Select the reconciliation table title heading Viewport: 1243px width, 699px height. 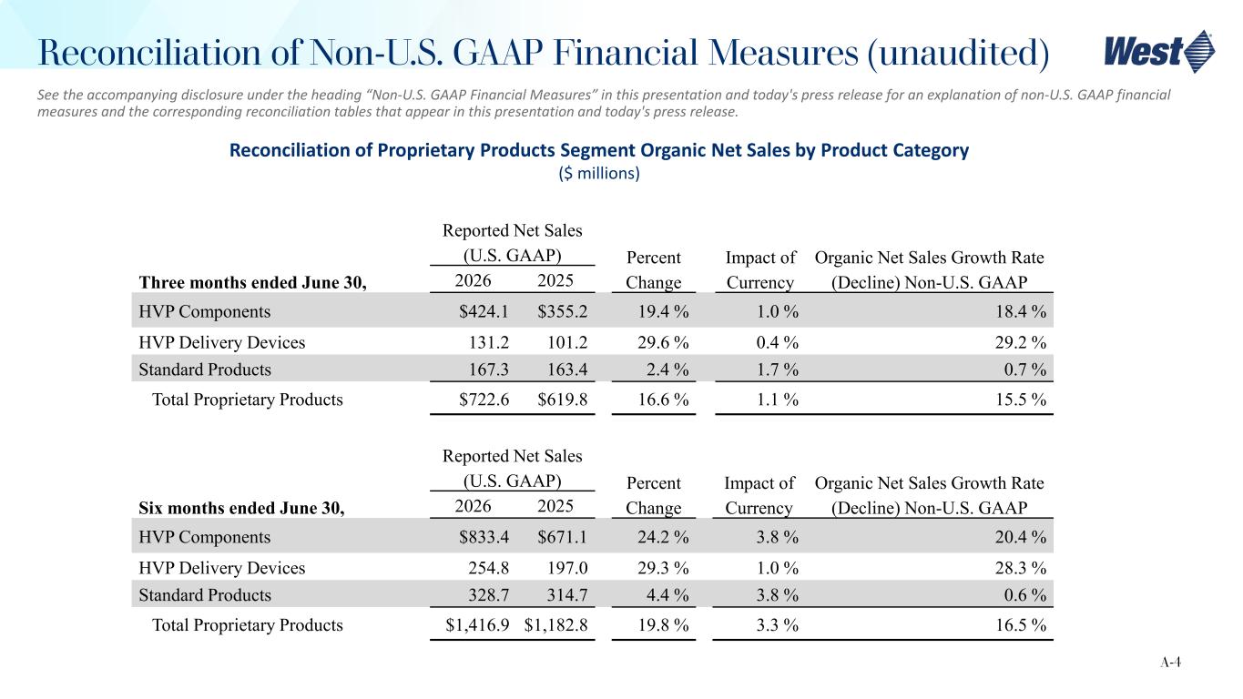(x=598, y=151)
